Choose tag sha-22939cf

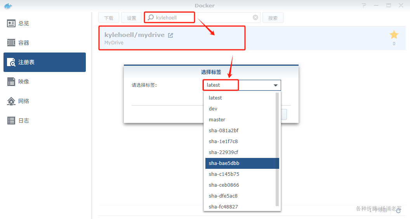[x=242, y=152]
